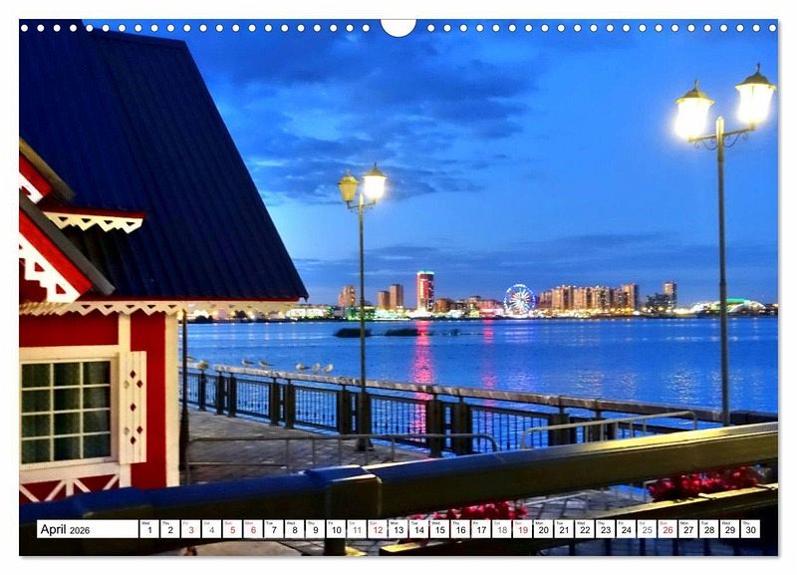The height and width of the screenshot is (575, 797).
Task: Click the grey date 11 cell
Action: (357, 529)
